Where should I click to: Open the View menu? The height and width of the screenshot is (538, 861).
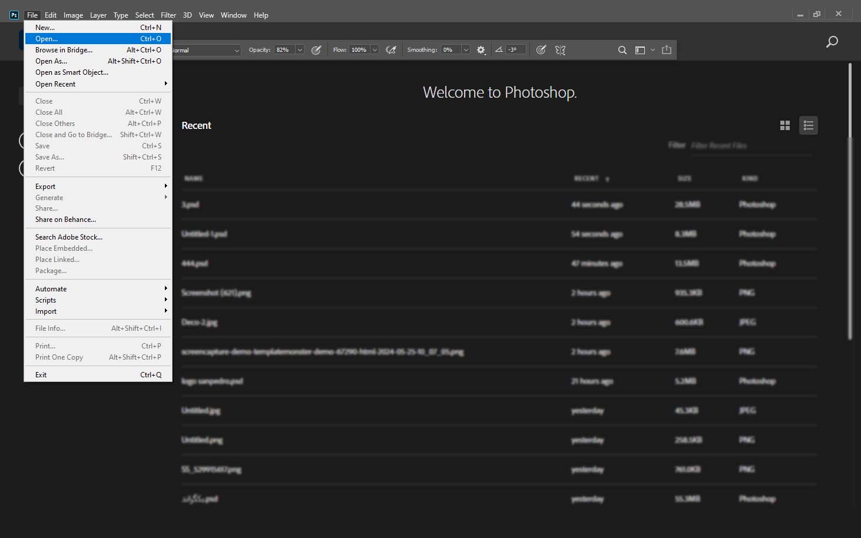[x=206, y=15]
